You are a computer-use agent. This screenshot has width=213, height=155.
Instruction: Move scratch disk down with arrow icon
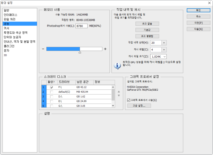119,96
